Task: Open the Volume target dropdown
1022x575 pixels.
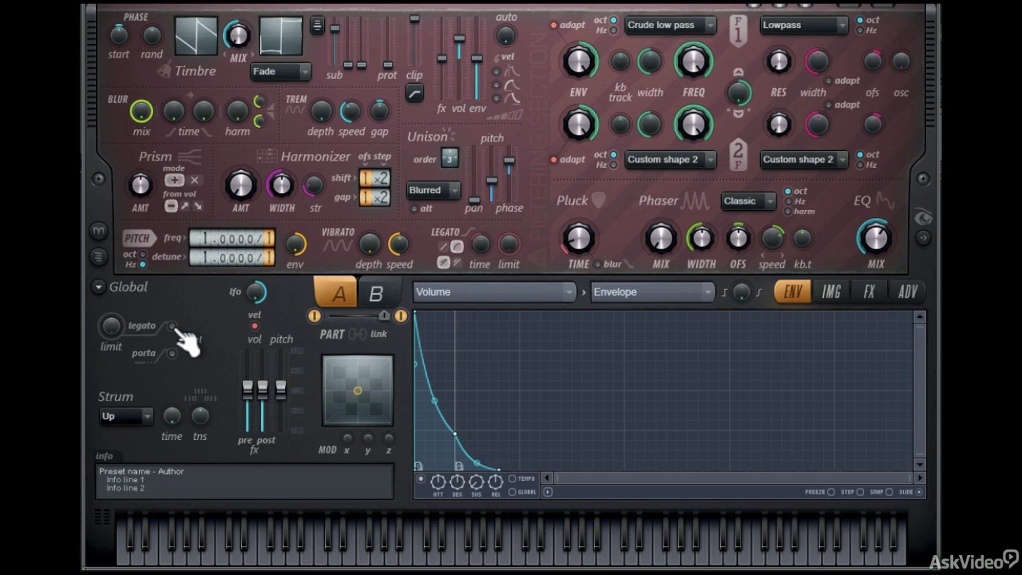Action: pyautogui.click(x=494, y=292)
